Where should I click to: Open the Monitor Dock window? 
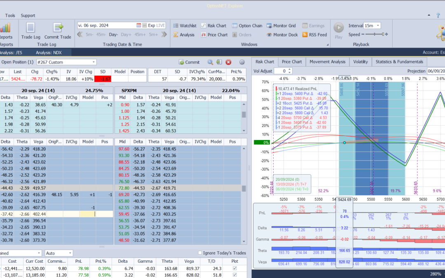click(x=282, y=35)
